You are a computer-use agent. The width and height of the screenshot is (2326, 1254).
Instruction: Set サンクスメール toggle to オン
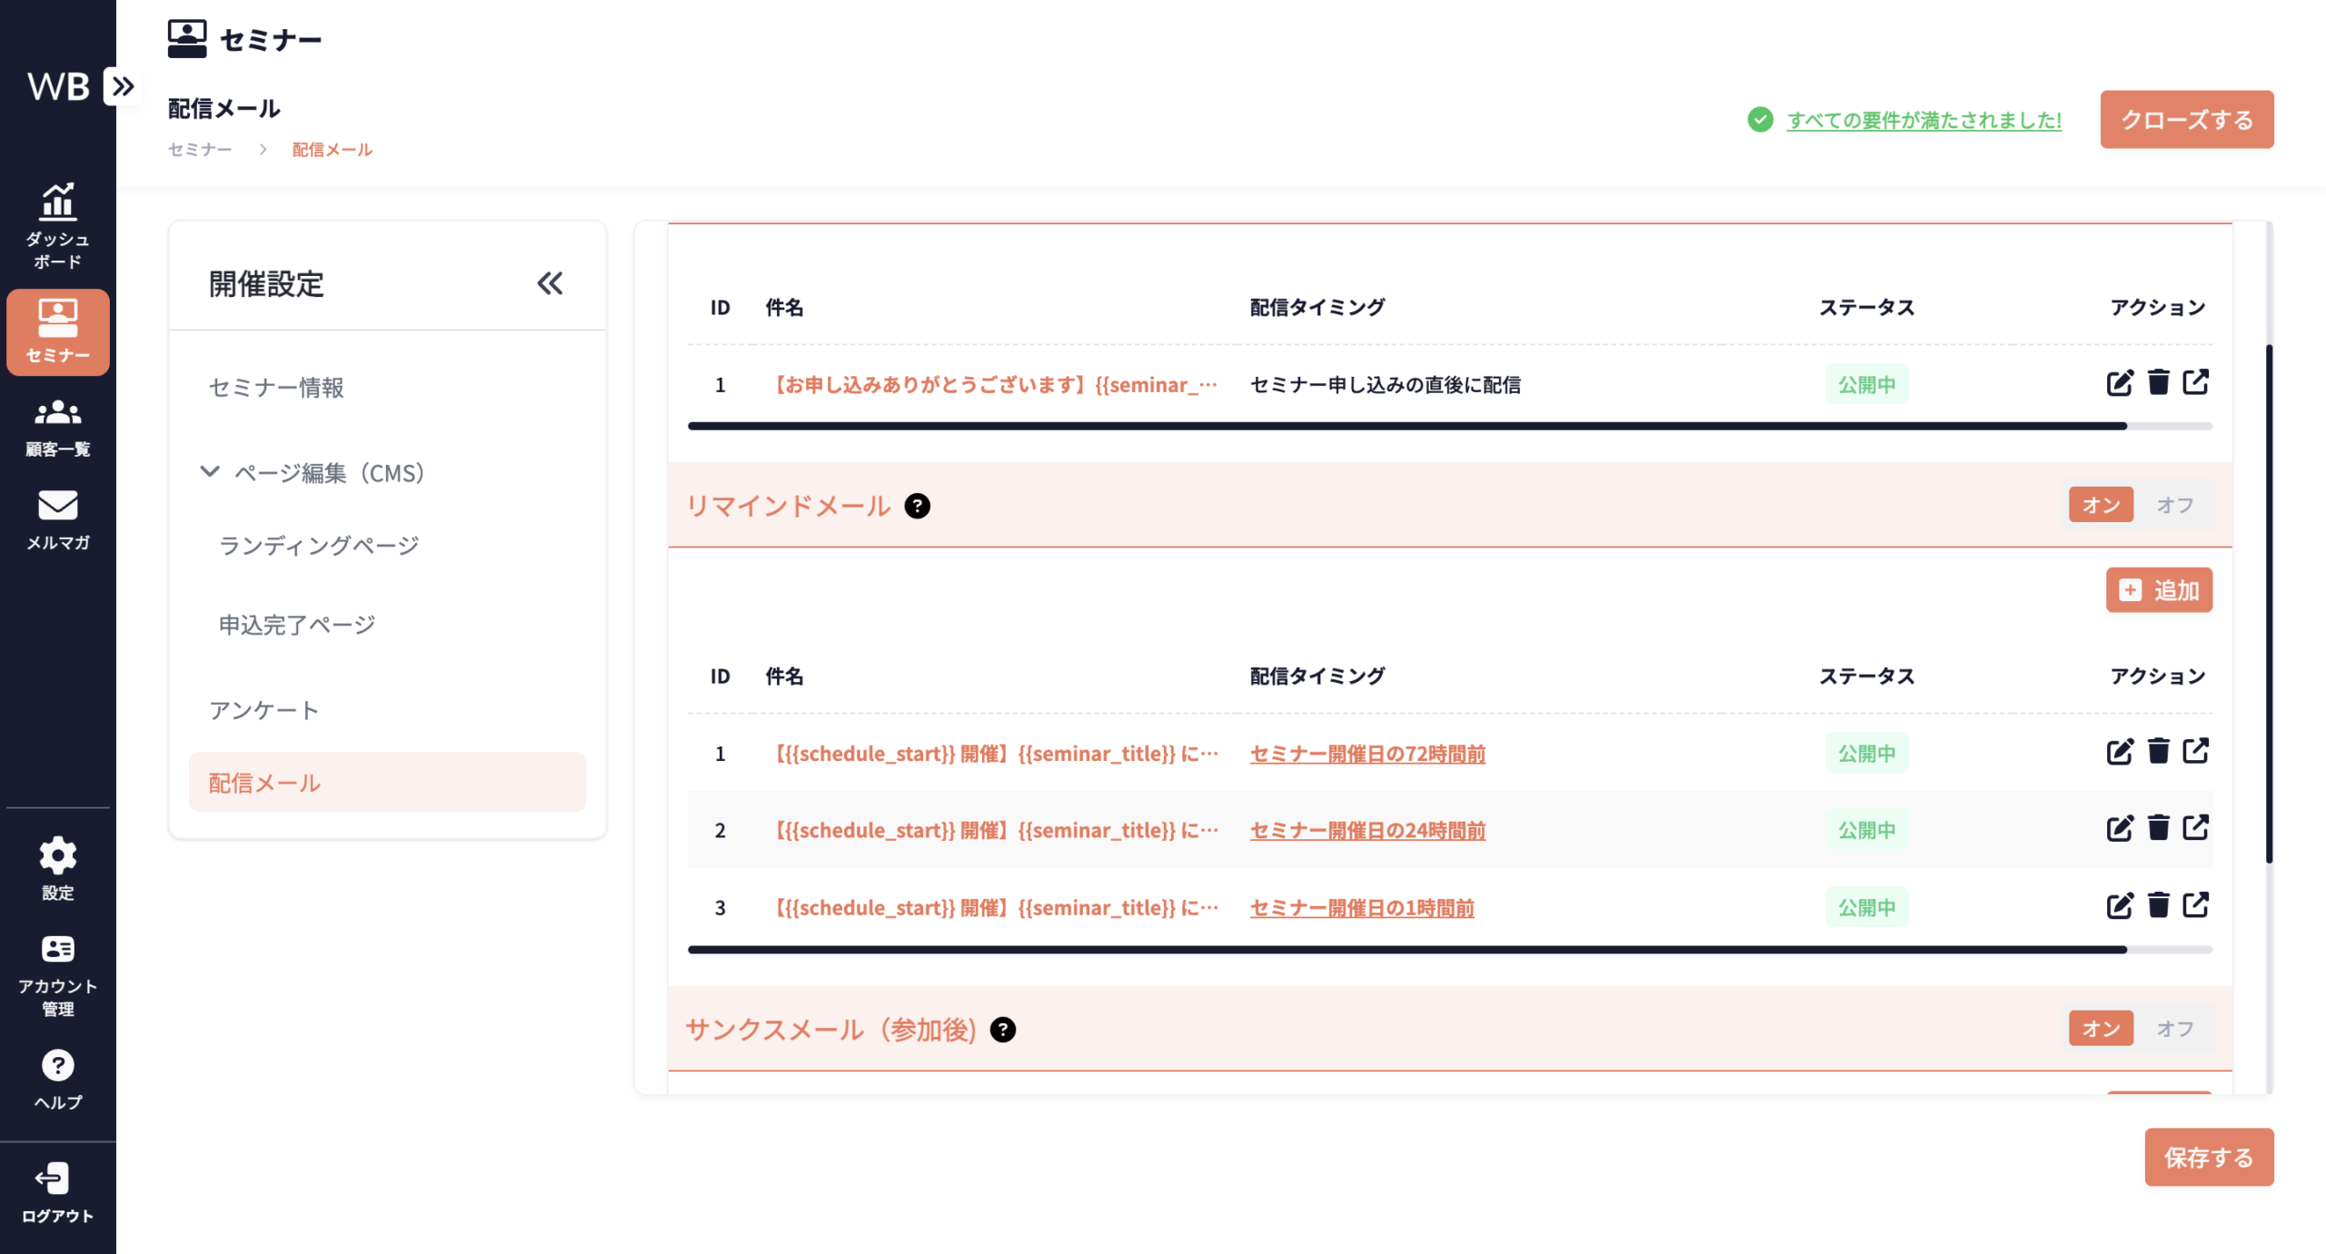click(2101, 1028)
